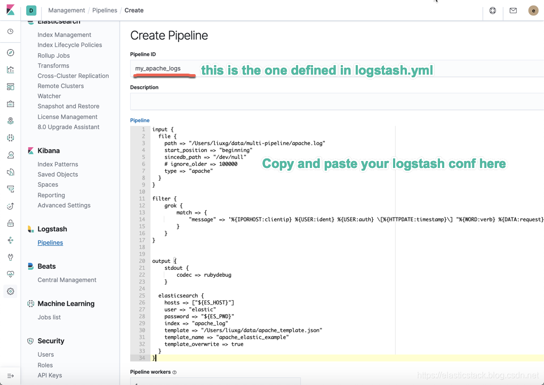
Task: Open Machine Learning Jobs list
Action: (49, 317)
